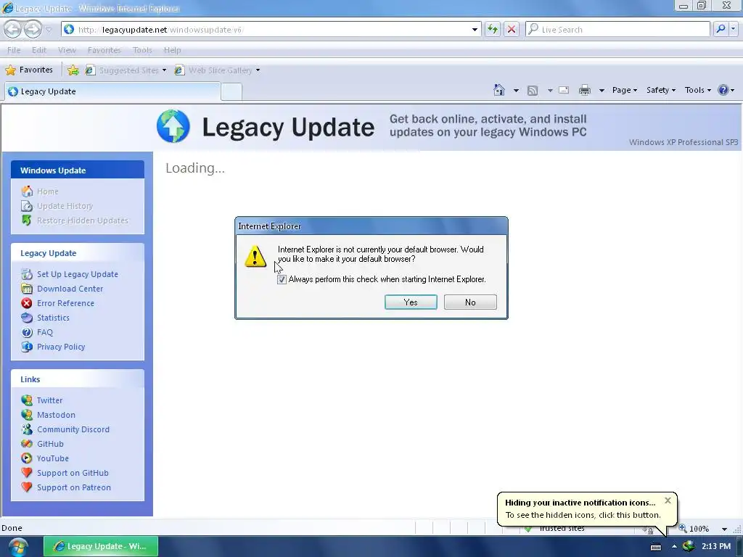Image resolution: width=743 pixels, height=557 pixels.
Task: Uncheck Always perform this check checkbox
Action: pos(282,279)
